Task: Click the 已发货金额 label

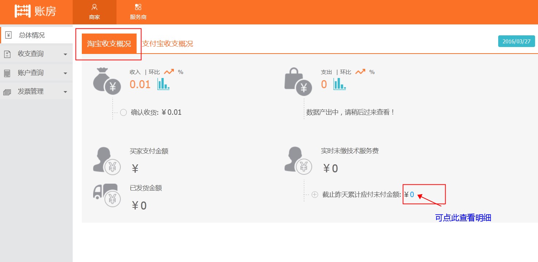Action: point(146,188)
